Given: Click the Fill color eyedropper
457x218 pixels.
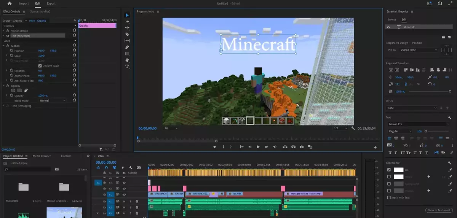Looking at the screenshot, I should (450, 170).
